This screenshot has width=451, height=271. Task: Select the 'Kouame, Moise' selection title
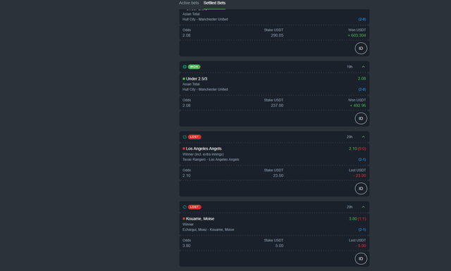point(200,219)
